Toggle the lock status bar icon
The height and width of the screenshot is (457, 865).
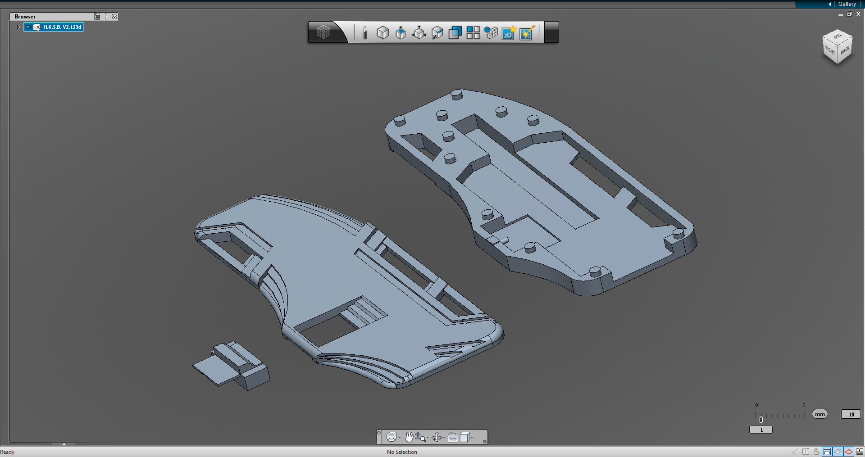816,452
